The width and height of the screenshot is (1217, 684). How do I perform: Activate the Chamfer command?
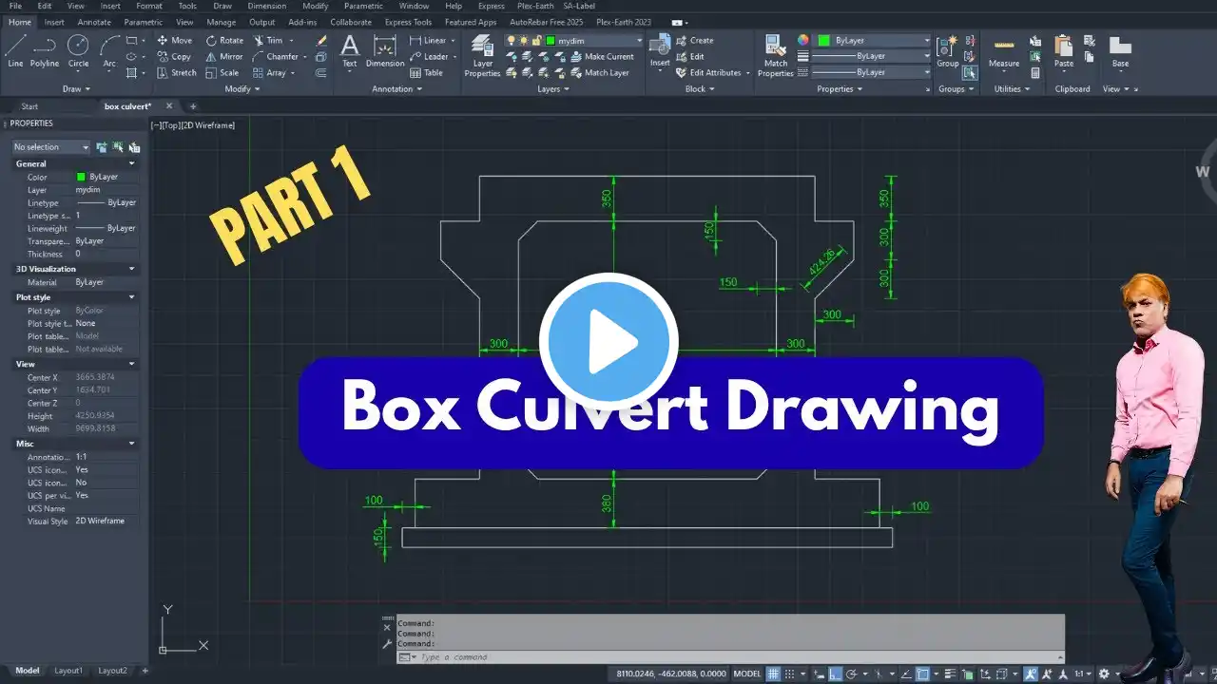[276, 56]
